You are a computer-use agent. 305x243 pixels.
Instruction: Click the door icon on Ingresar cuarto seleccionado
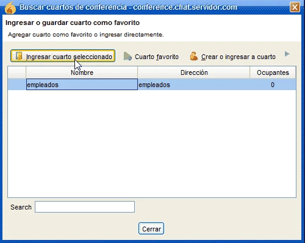[19, 56]
